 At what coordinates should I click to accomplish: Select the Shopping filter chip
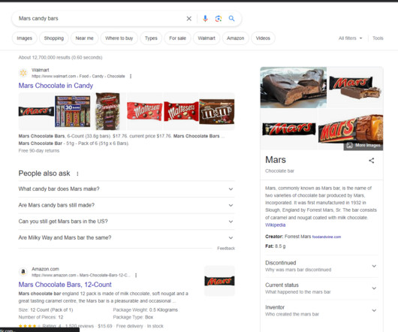click(x=54, y=38)
